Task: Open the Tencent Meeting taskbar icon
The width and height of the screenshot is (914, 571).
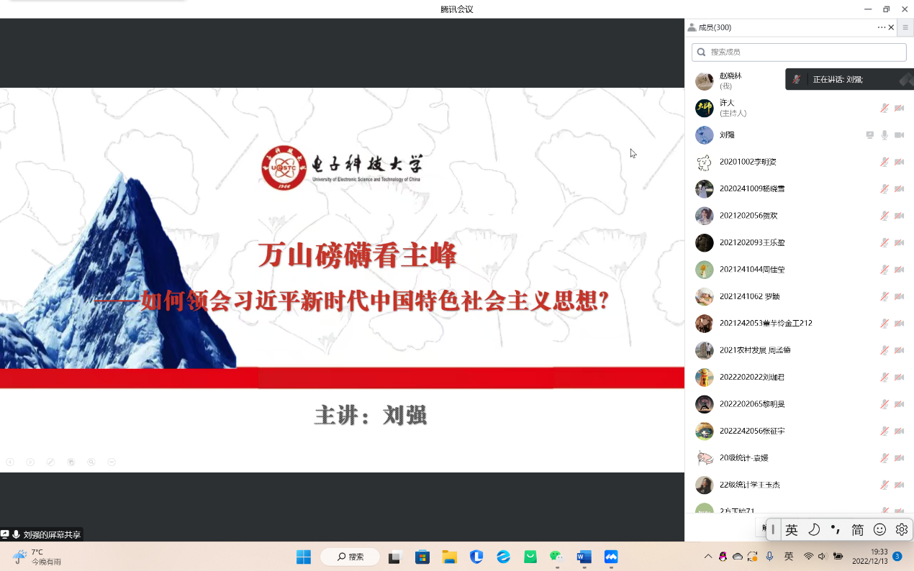Action: coord(611,557)
